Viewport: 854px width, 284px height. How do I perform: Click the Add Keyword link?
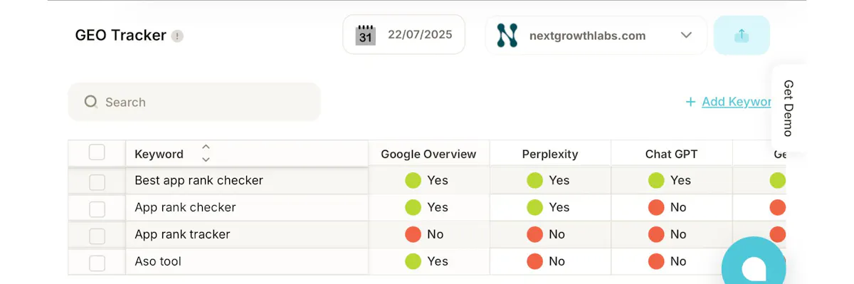(x=737, y=102)
